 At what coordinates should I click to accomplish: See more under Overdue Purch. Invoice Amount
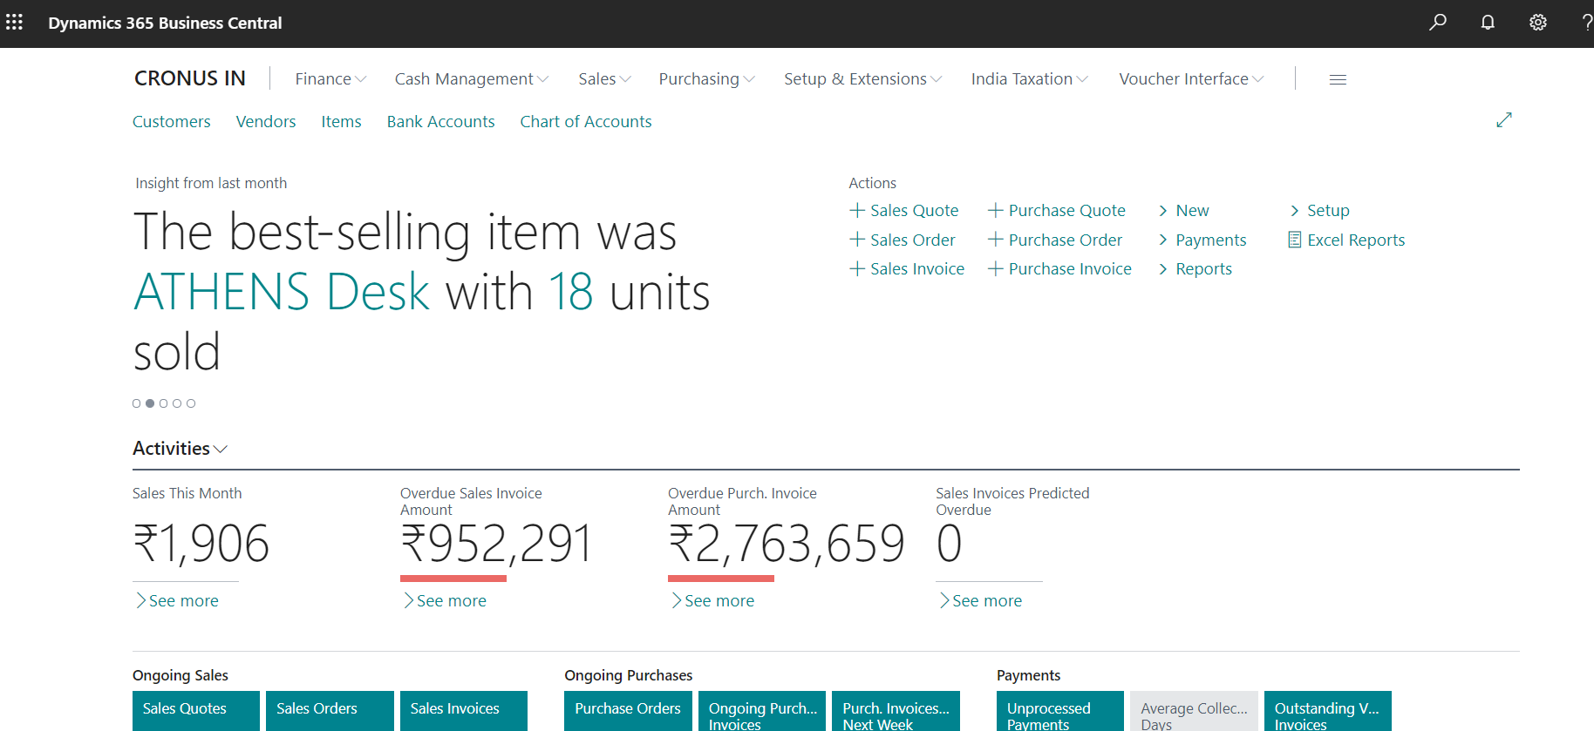[x=713, y=600]
